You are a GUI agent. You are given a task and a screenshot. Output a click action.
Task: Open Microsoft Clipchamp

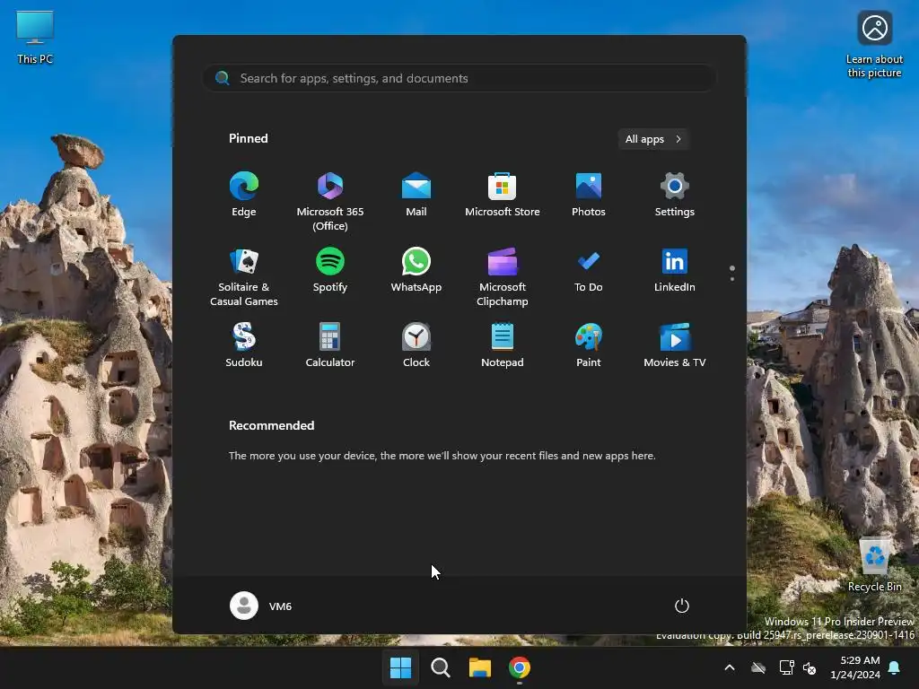(503, 276)
